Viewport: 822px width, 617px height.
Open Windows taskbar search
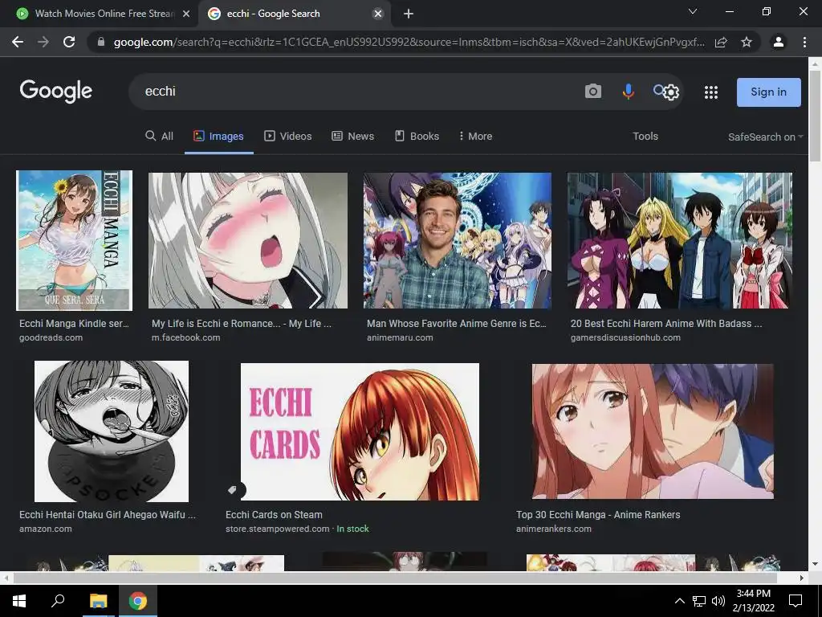pos(58,601)
